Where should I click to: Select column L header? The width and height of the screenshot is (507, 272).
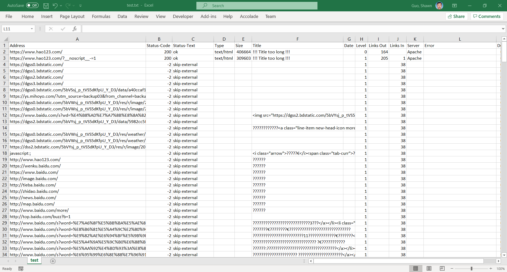tap(460, 39)
